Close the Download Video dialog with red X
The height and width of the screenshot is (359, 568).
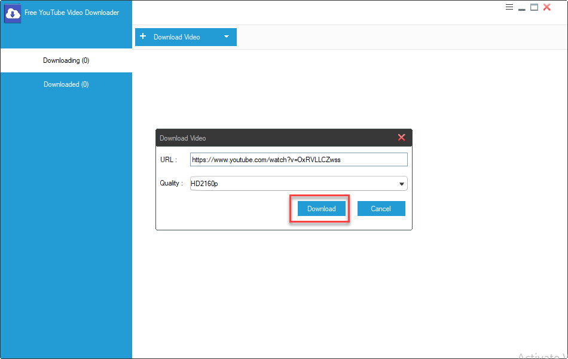tap(401, 138)
